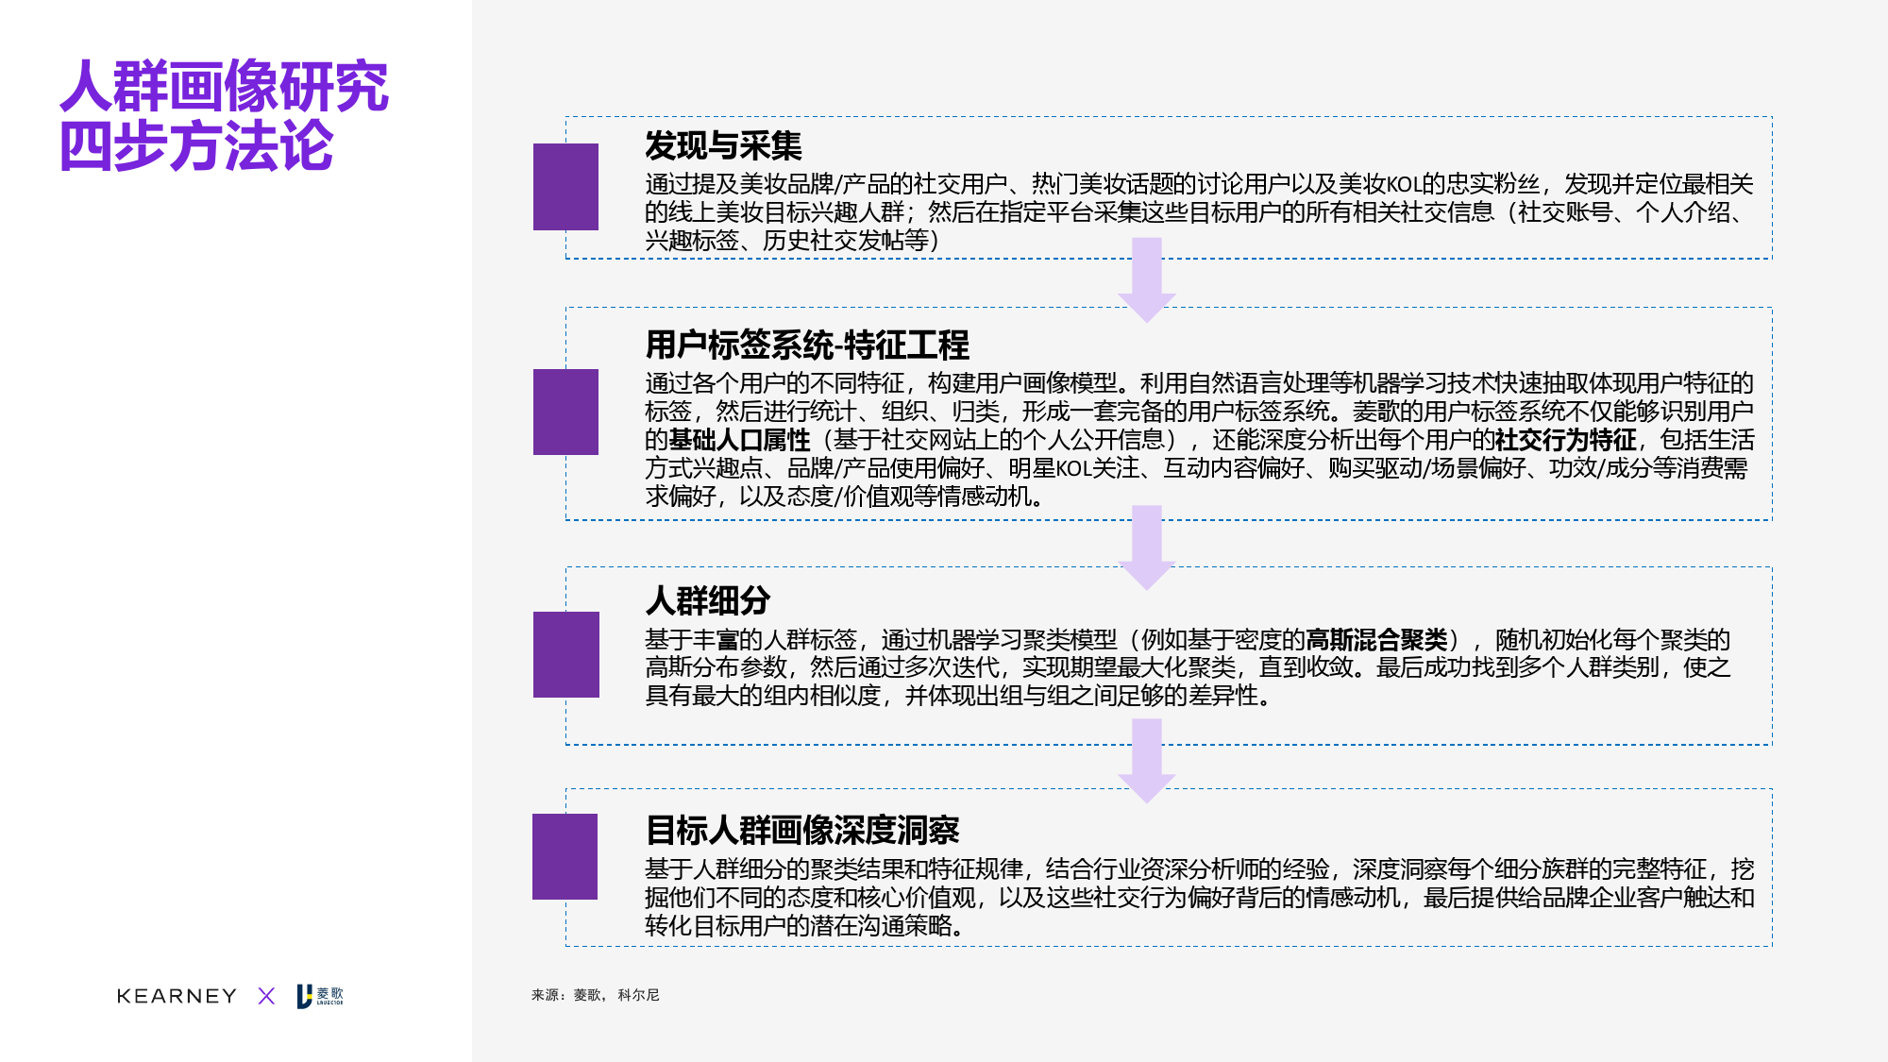This screenshot has width=1888, height=1062.
Task: Click the purple square beside 发现与采集
Action: (x=565, y=187)
